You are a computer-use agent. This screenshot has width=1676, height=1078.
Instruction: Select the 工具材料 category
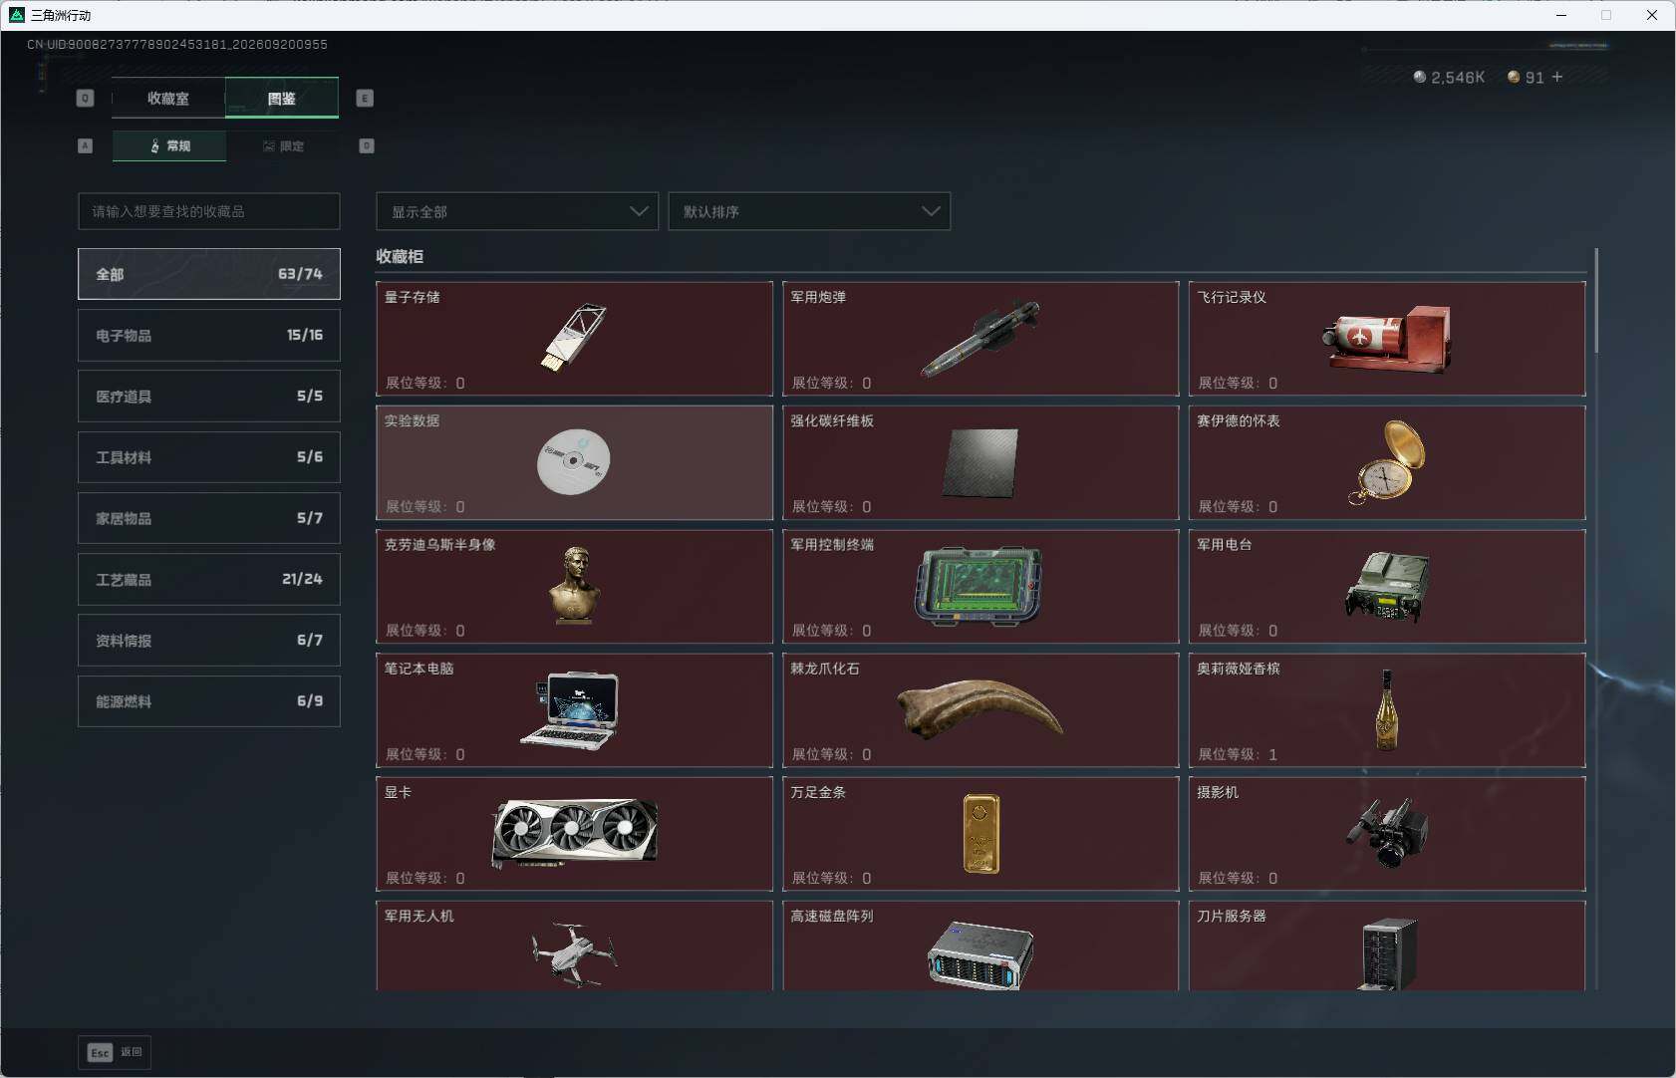(209, 457)
